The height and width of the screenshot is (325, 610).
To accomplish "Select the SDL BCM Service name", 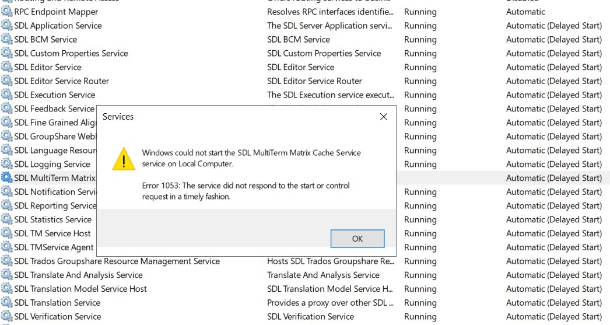I will click(45, 39).
